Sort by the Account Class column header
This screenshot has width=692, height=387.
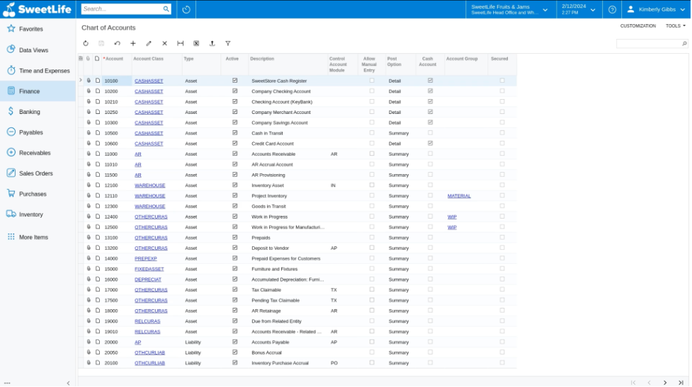[148, 59]
